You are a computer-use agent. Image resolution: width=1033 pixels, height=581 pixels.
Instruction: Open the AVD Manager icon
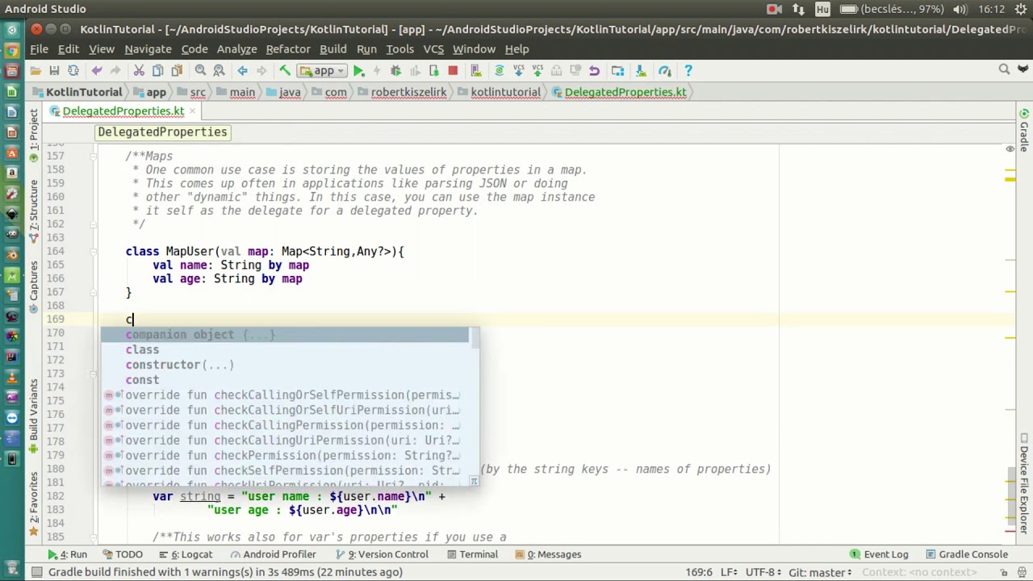coord(475,70)
